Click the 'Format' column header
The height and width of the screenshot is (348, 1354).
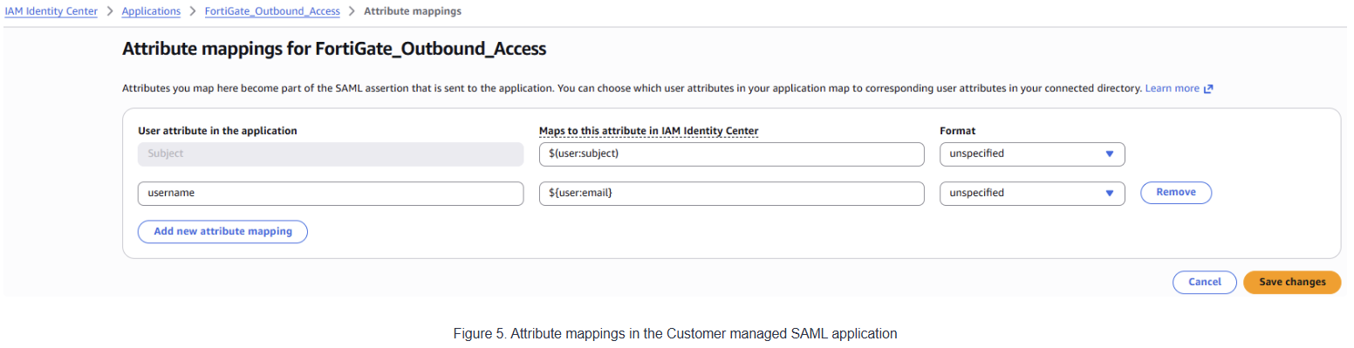tap(957, 131)
